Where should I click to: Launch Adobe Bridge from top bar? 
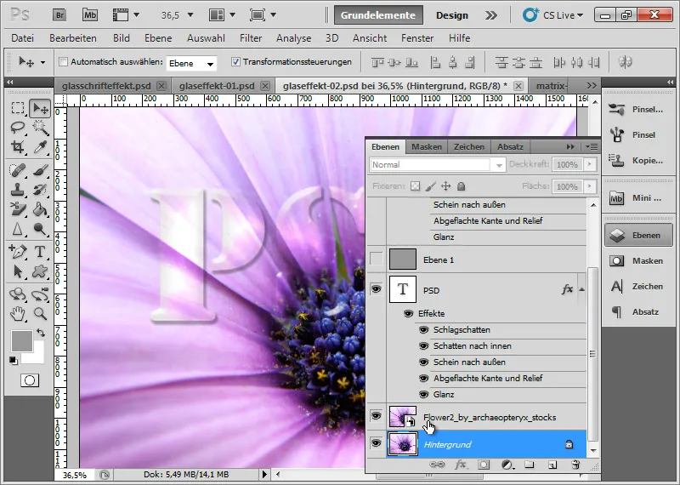pyautogui.click(x=59, y=15)
